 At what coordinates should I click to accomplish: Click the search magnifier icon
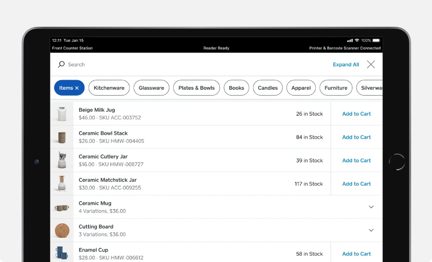61,64
